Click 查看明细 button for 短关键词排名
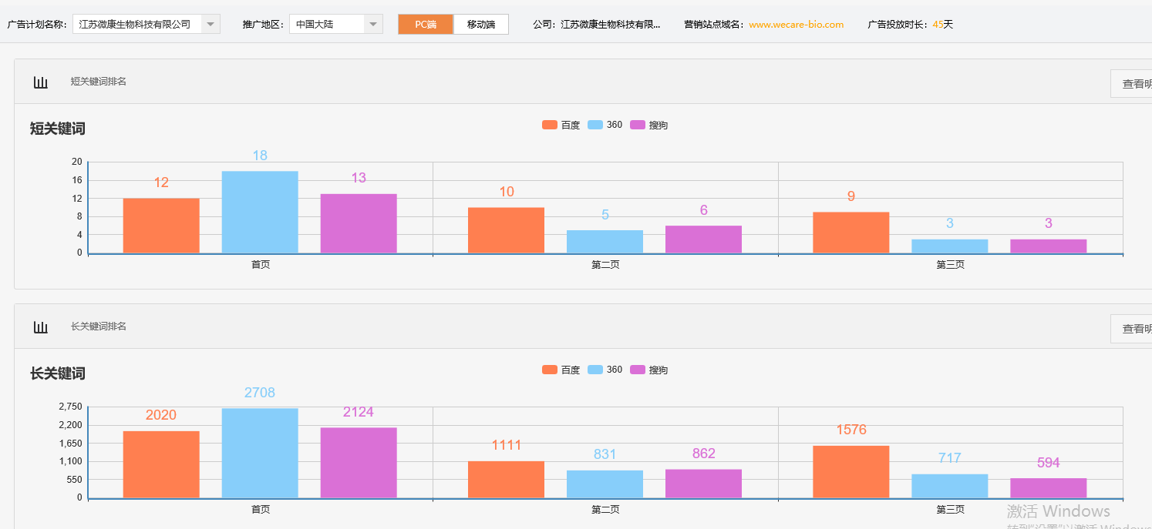 pos(1132,84)
